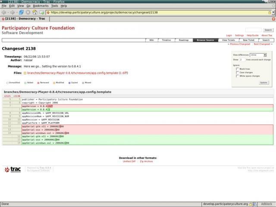
Task: Open the Go menu
Action: pos(28,6)
